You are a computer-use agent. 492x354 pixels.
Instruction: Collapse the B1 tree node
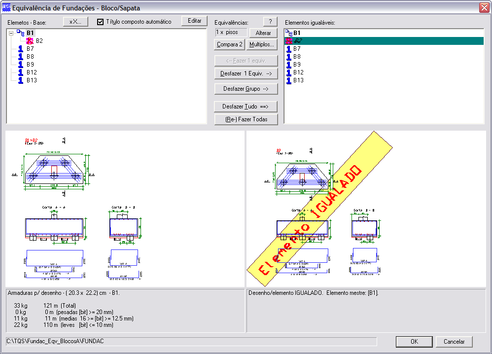point(11,33)
